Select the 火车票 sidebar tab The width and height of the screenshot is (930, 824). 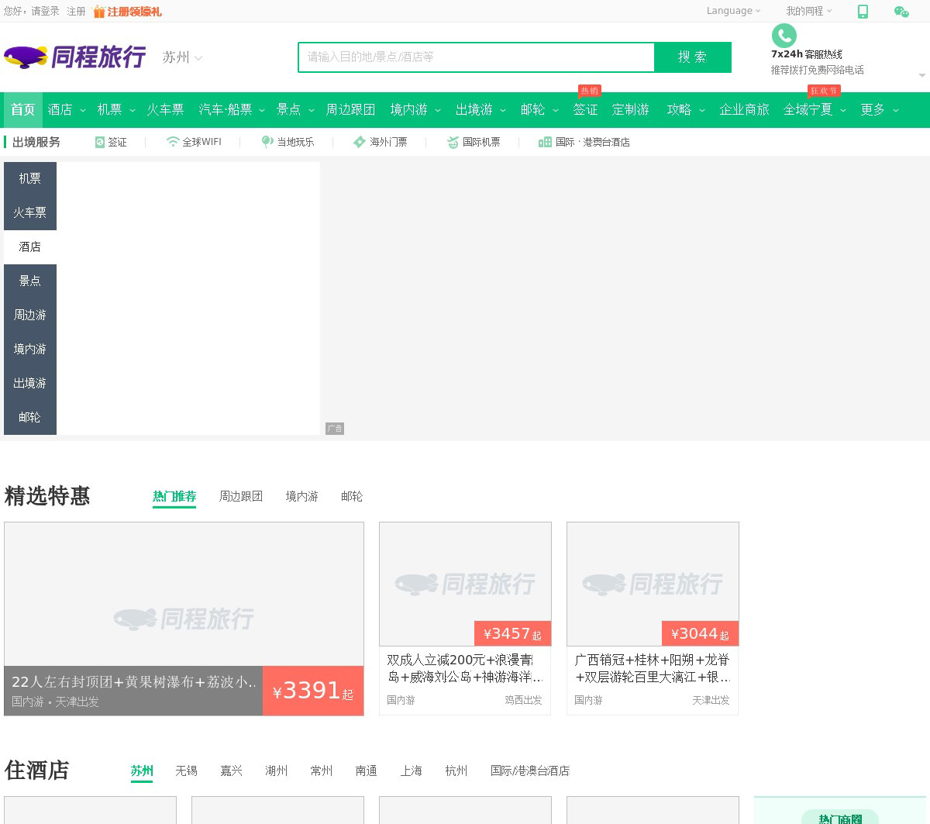(30, 213)
